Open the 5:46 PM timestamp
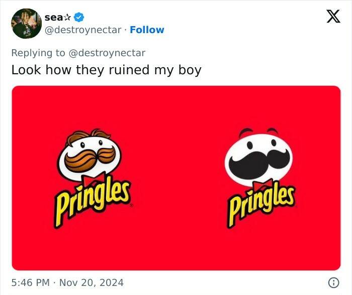The image size is (352, 295). pos(31,282)
